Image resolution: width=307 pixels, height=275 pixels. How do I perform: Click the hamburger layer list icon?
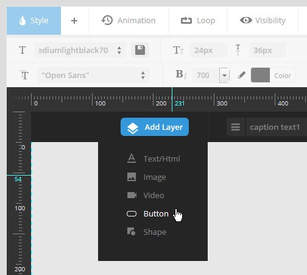236,127
